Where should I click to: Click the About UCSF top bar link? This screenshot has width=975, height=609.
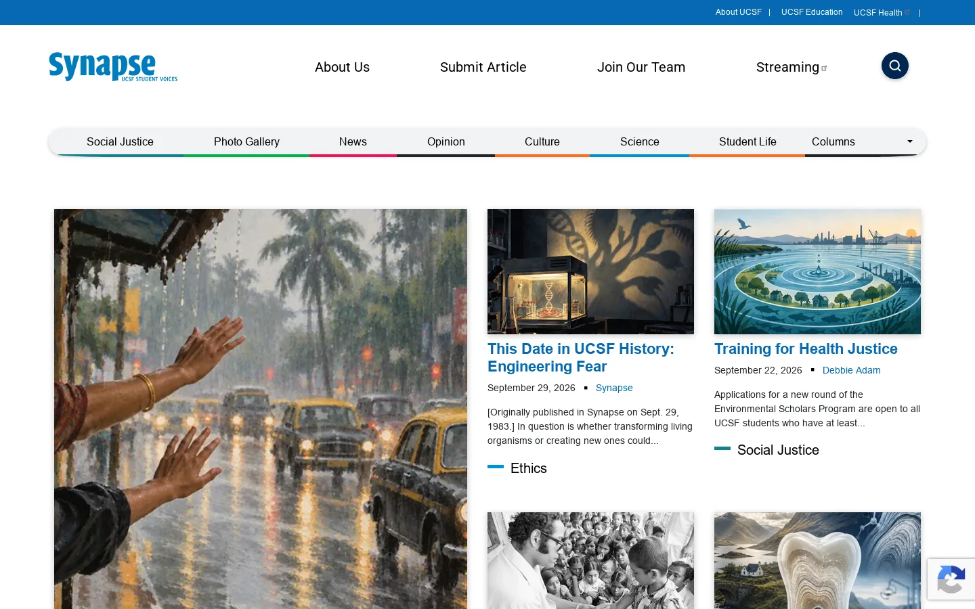pyautogui.click(x=739, y=12)
